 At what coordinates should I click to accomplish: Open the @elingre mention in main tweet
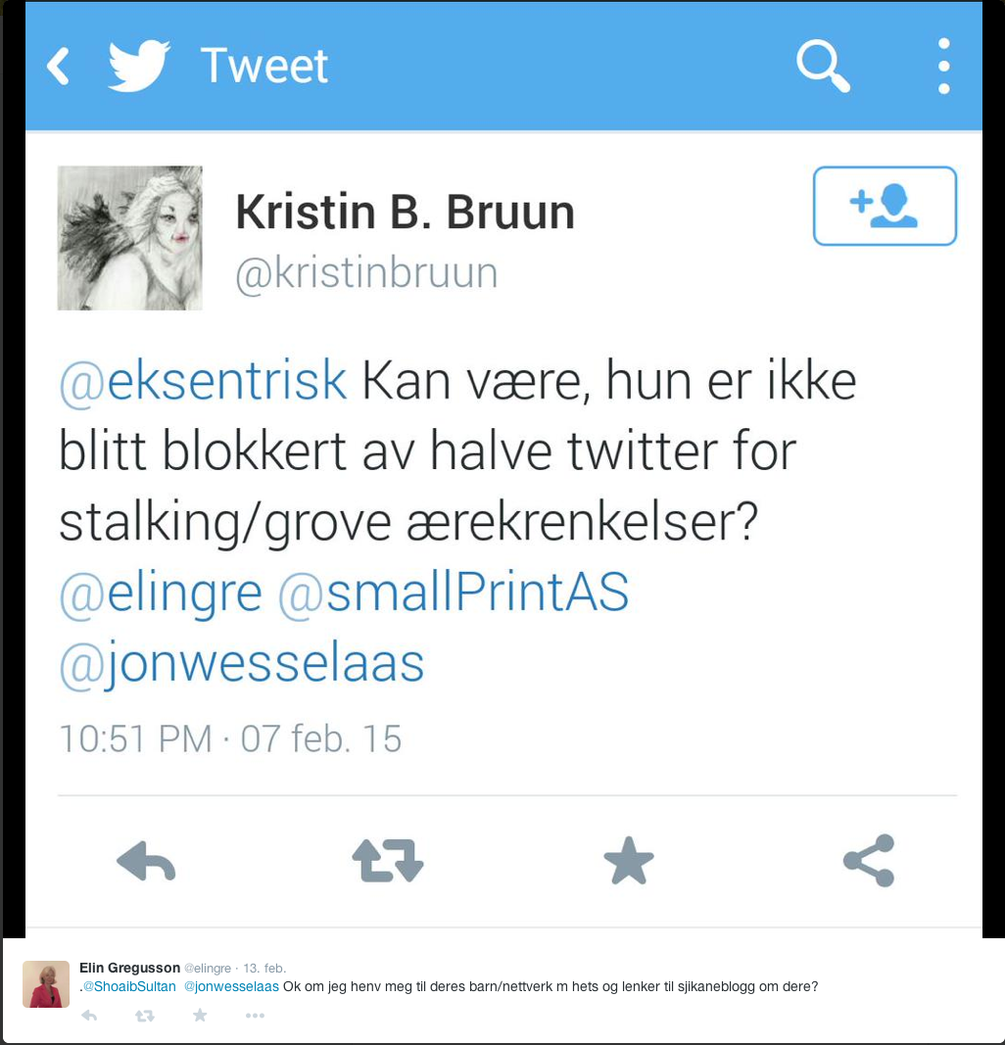point(161,593)
